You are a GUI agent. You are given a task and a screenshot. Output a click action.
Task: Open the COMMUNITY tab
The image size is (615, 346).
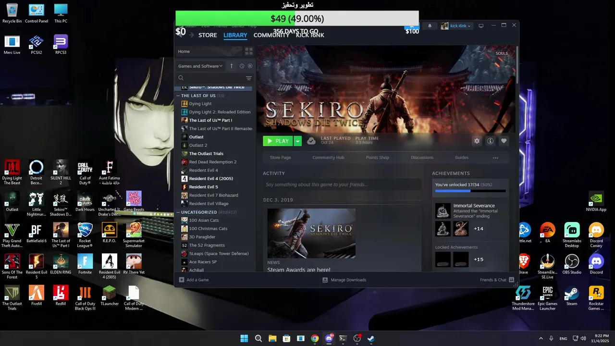271,35
